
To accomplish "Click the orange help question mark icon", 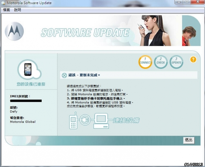I will click(193, 60).
